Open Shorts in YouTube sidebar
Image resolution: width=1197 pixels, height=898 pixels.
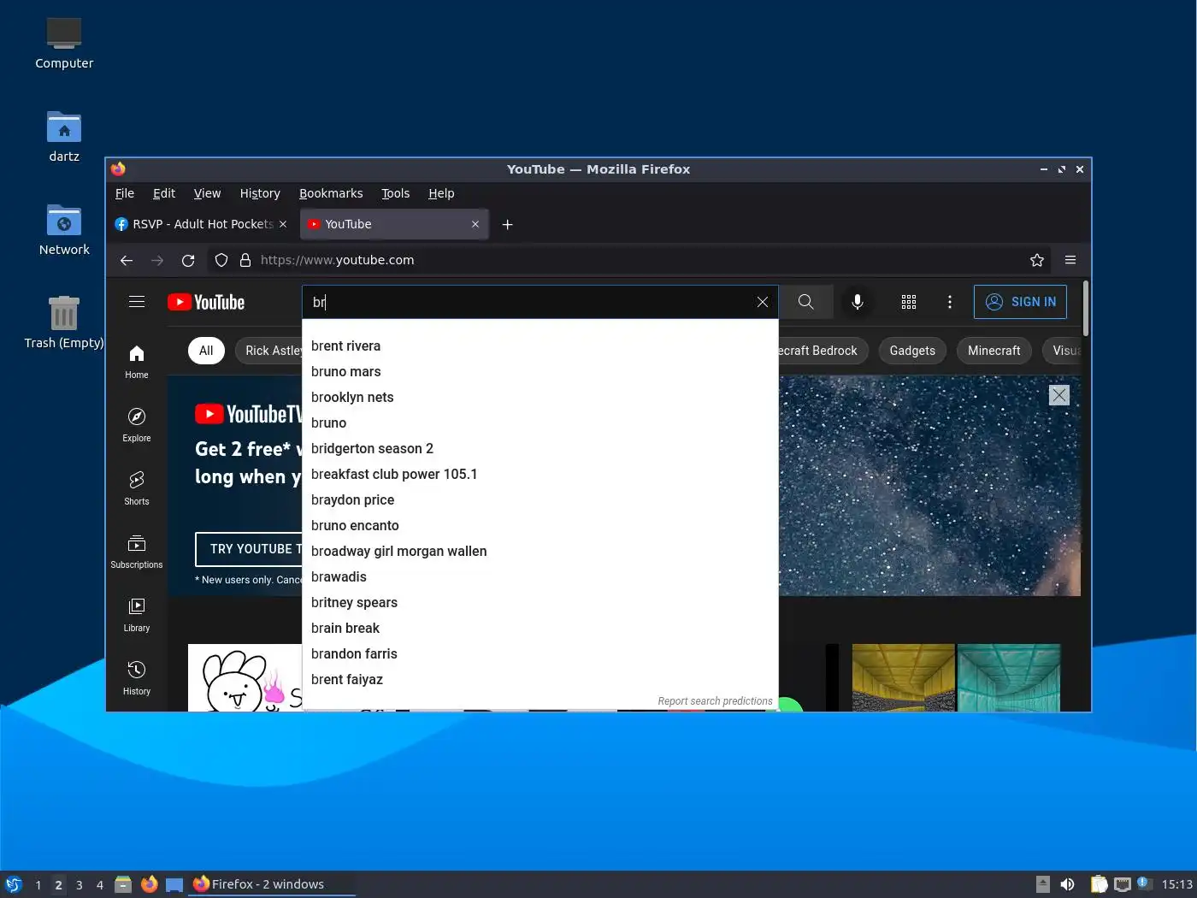(137, 488)
